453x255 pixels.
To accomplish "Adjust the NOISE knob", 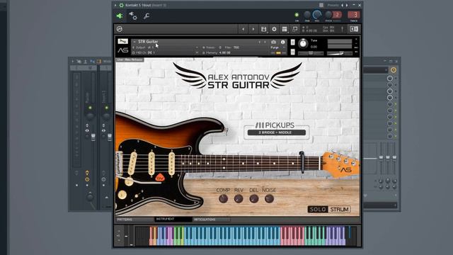I will [x=269, y=199].
